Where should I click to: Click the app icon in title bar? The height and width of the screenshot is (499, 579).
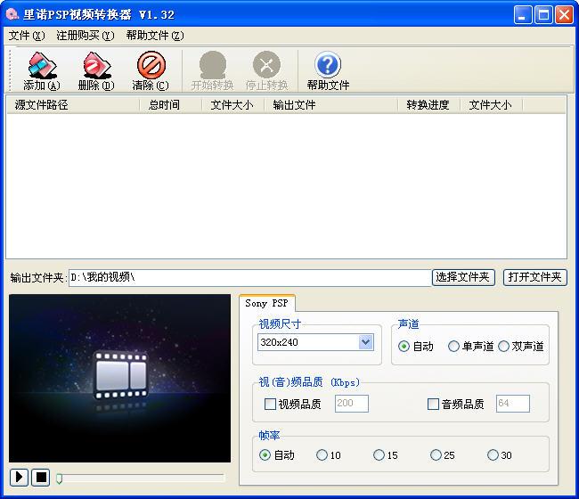click(12, 14)
